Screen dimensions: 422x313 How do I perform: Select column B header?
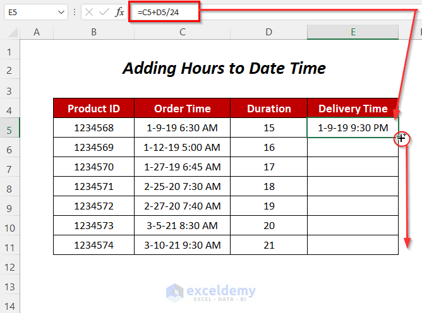click(x=93, y=32)
